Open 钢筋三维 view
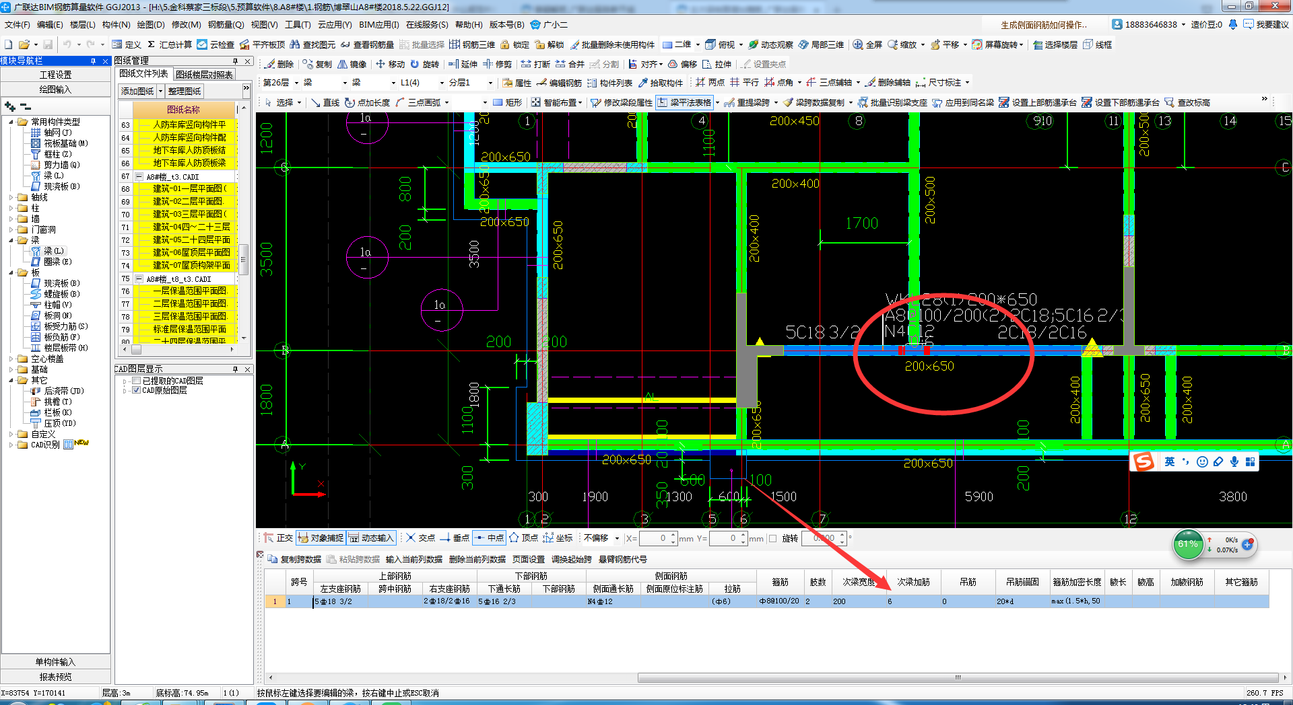The width and height of the screenshot is (1293, 705). 472,44
